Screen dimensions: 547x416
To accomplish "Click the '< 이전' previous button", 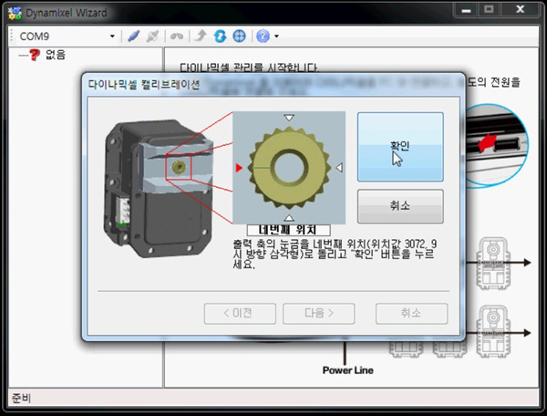I will pyautogui.click(x=238, y=314).
